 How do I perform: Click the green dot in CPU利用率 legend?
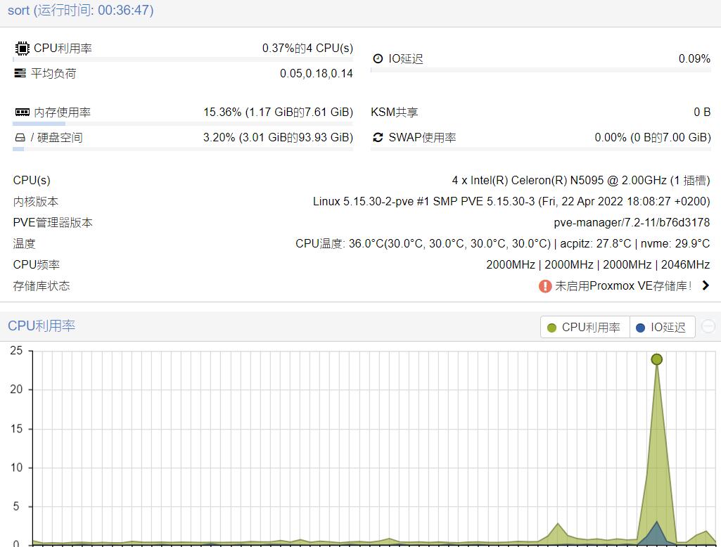click(551, 328)
